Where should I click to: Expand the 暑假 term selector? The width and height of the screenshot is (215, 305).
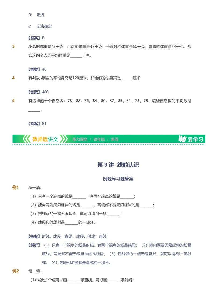click(x=114, y=139)
